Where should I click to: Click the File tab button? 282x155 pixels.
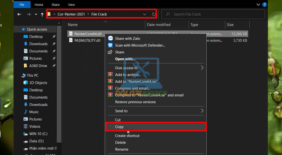pos(22,5)
